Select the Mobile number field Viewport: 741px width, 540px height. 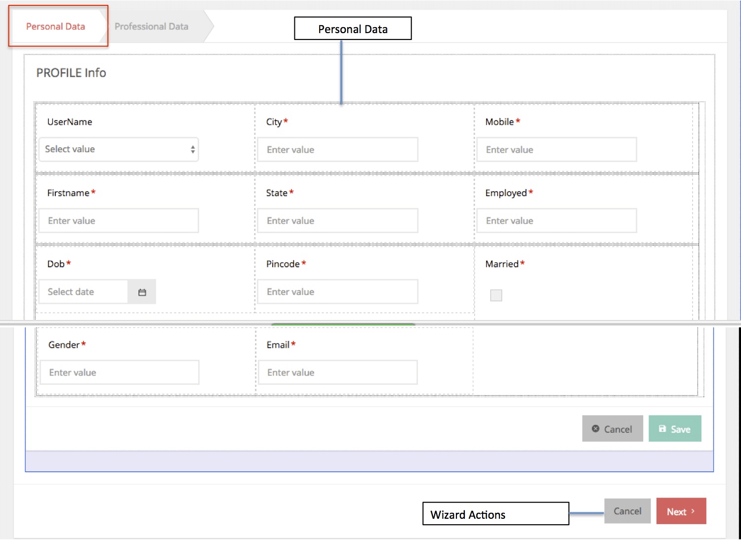pyautogui.click(x=556, y=149)
